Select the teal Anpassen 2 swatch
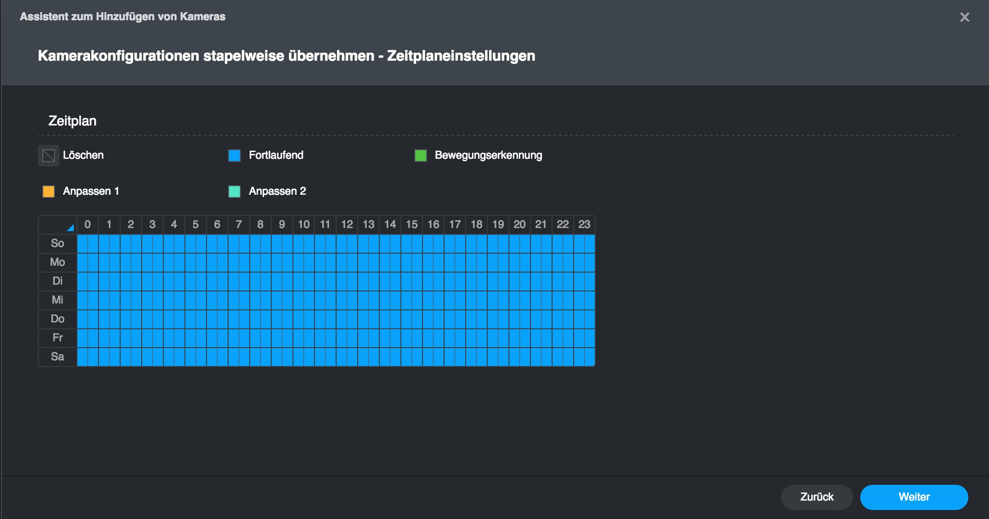 tap(234, 192)
